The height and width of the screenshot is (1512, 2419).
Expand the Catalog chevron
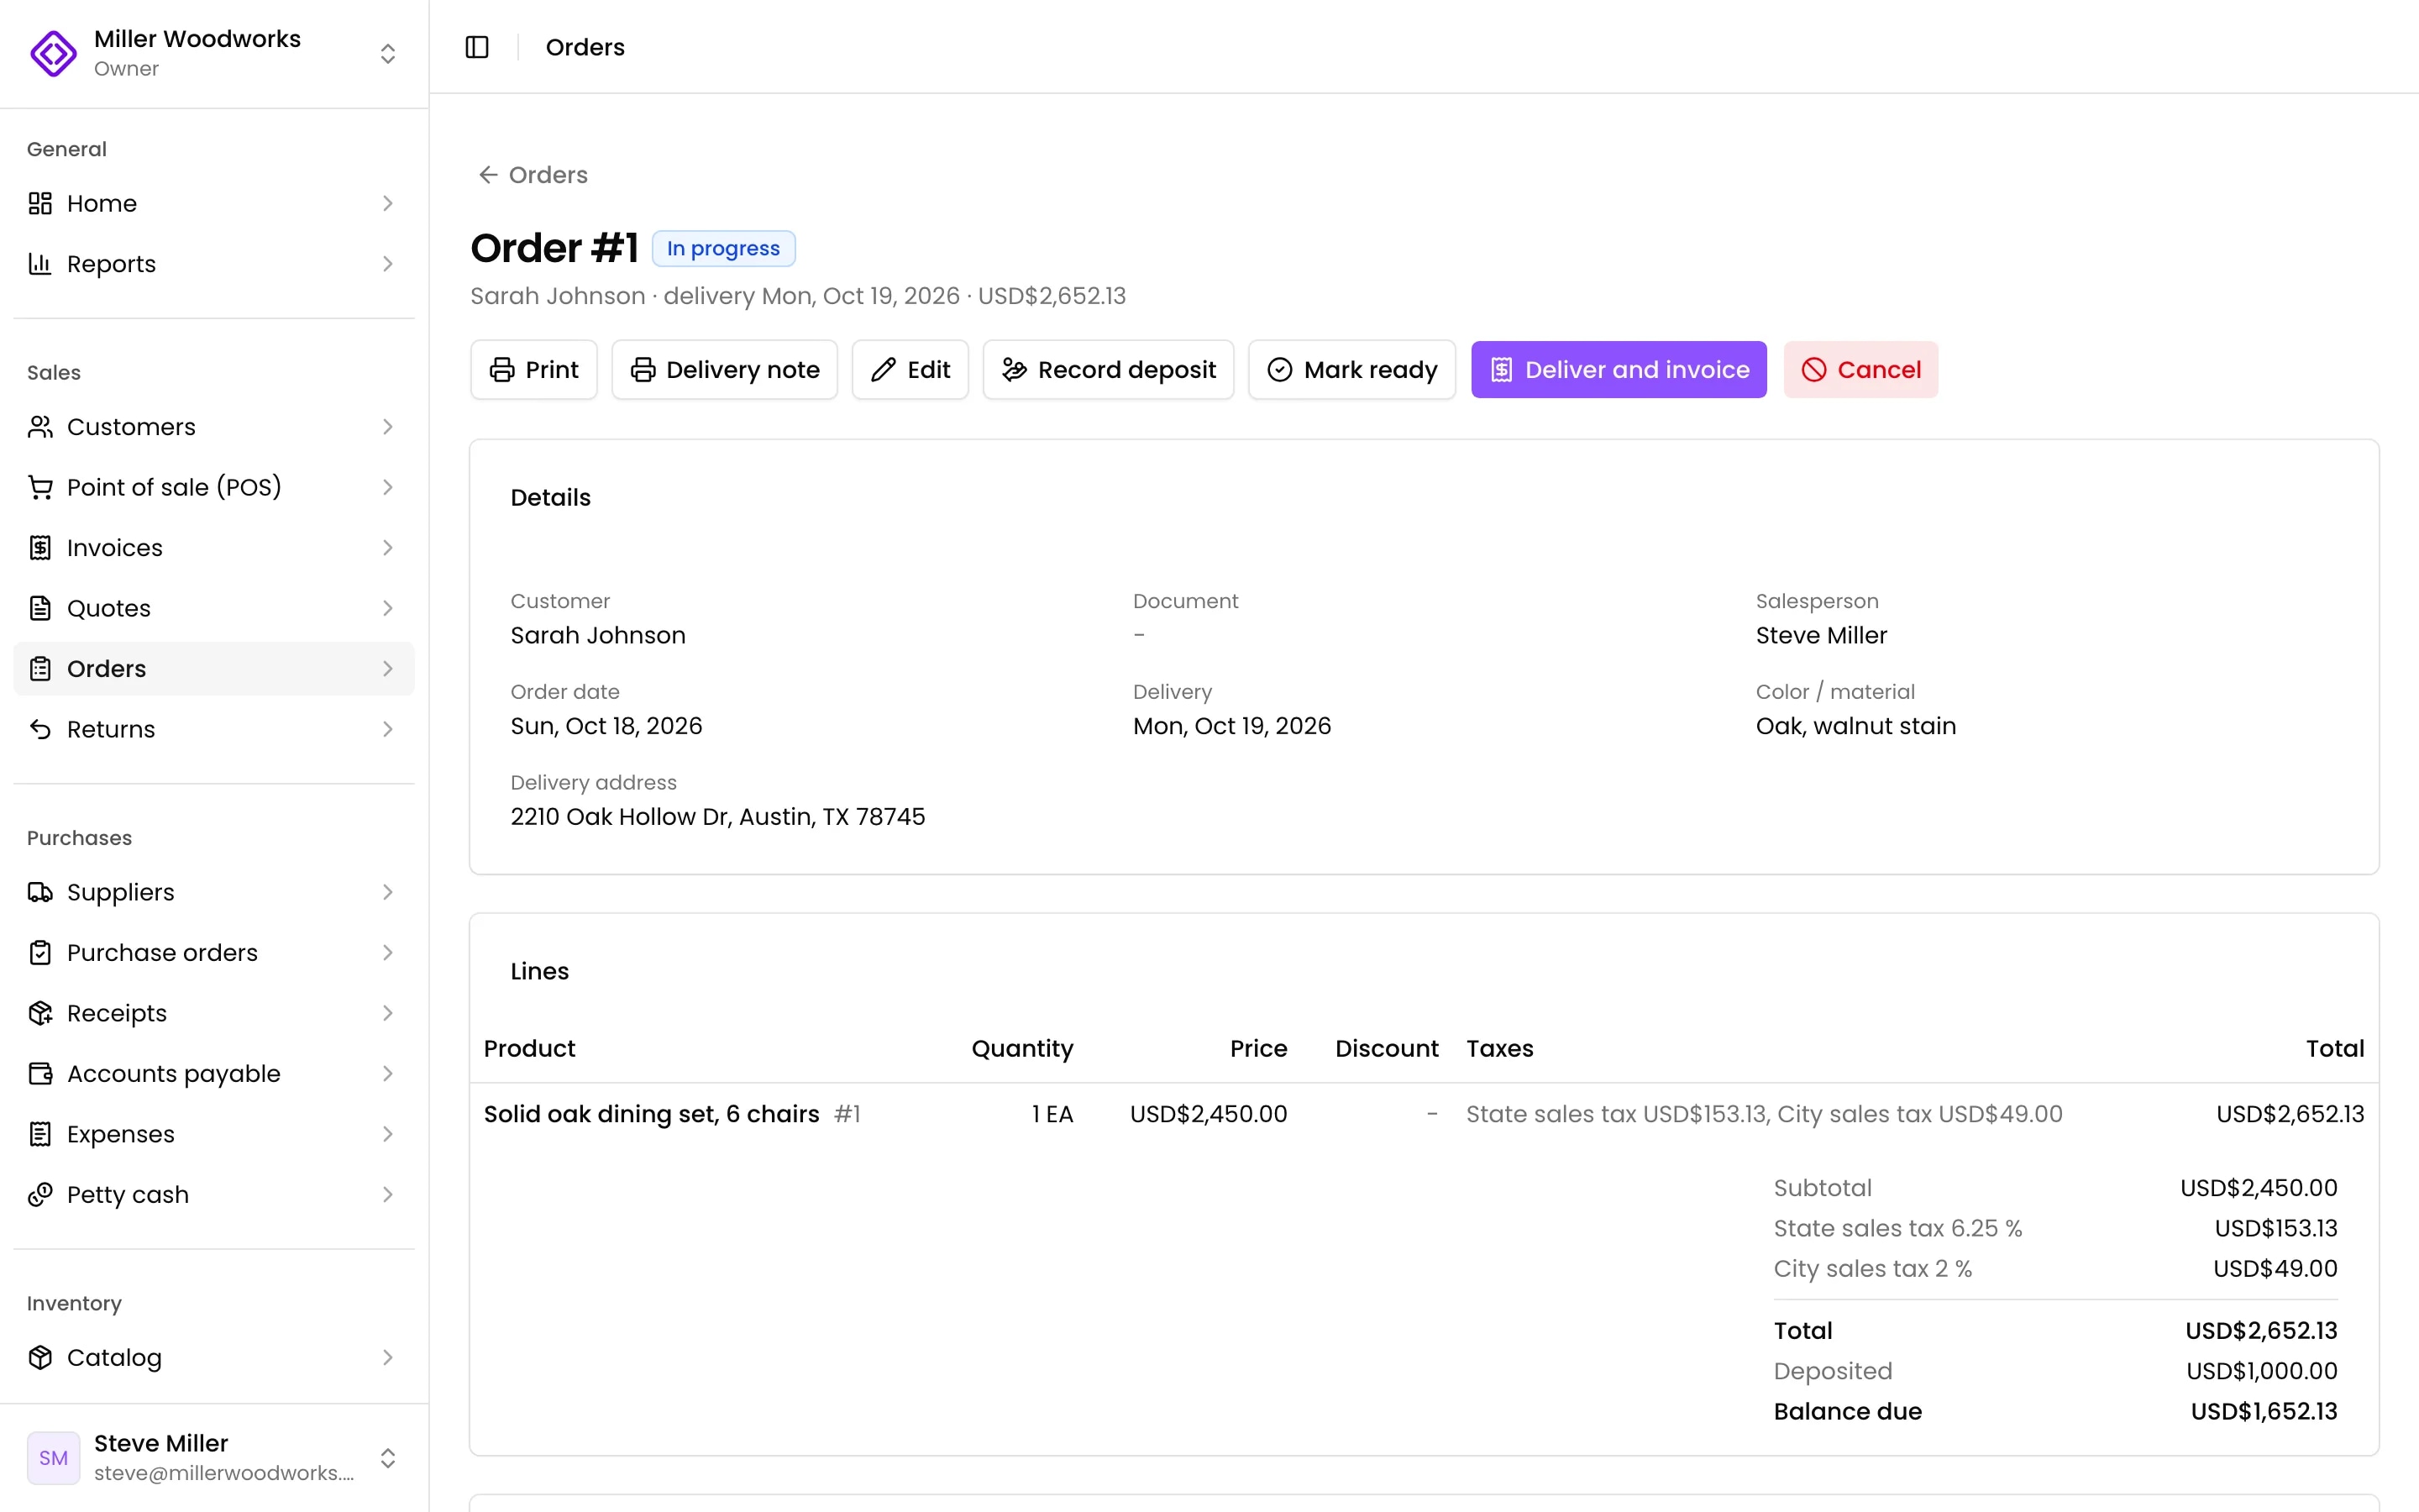pos(388,1357)
